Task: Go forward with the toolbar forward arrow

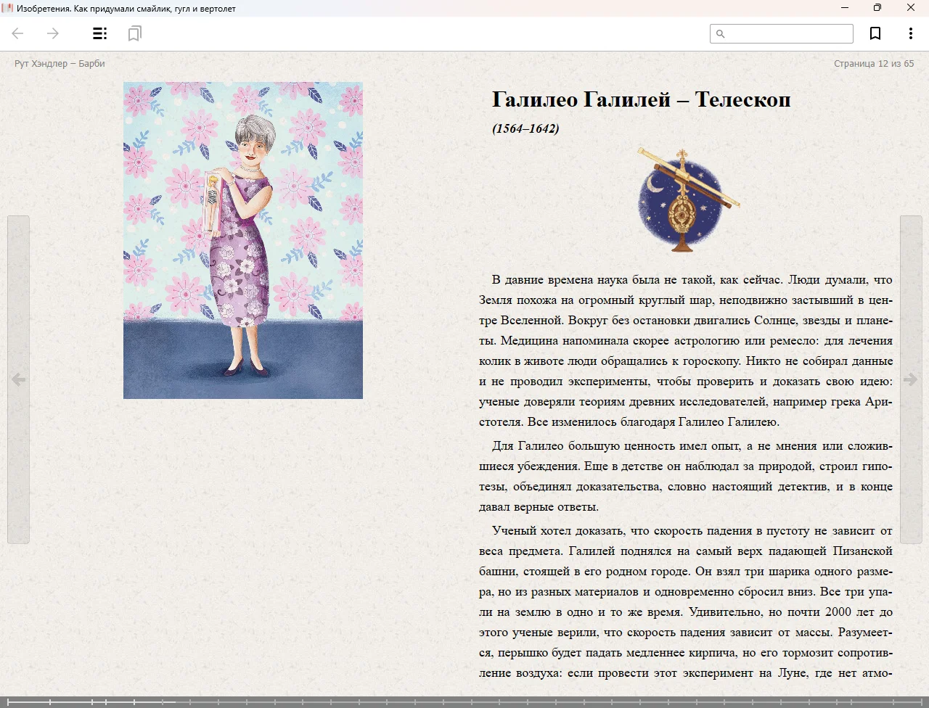Action: pos(53,33)
